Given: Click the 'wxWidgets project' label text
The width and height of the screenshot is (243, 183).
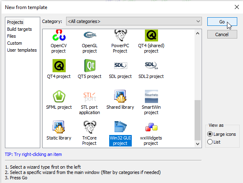Looking at the screenshot, I should 151,141.
